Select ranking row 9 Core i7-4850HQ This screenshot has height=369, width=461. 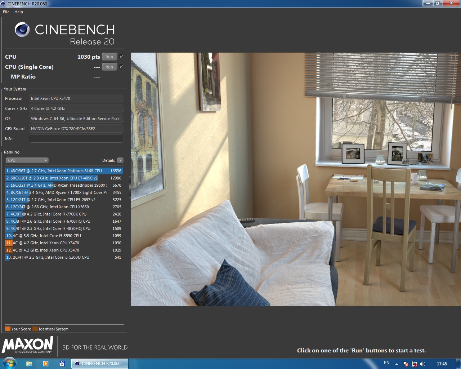coord(64,228)
